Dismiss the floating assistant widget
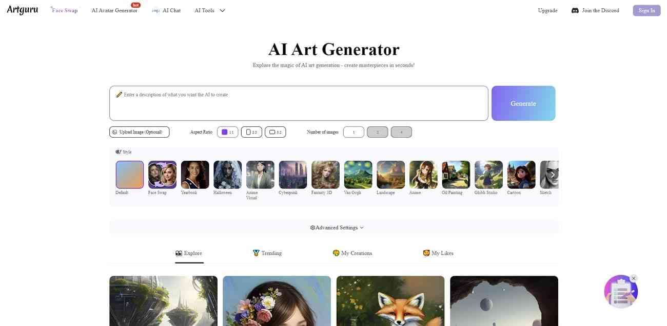 pos(634,278)
